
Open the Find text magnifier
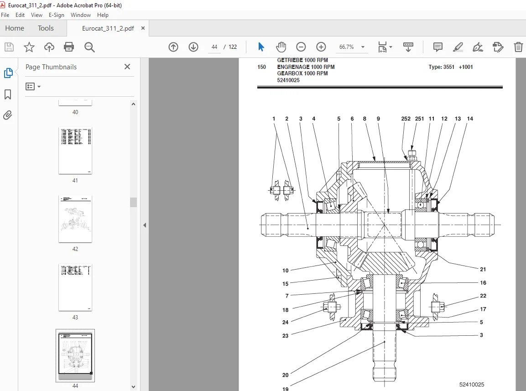[89, 47]
